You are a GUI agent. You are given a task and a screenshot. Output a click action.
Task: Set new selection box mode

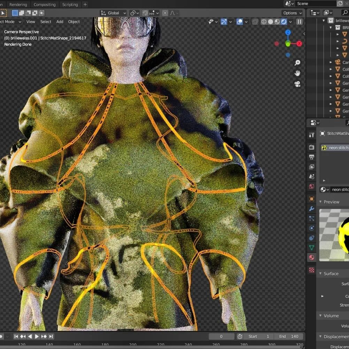click(x=15, y=13)
